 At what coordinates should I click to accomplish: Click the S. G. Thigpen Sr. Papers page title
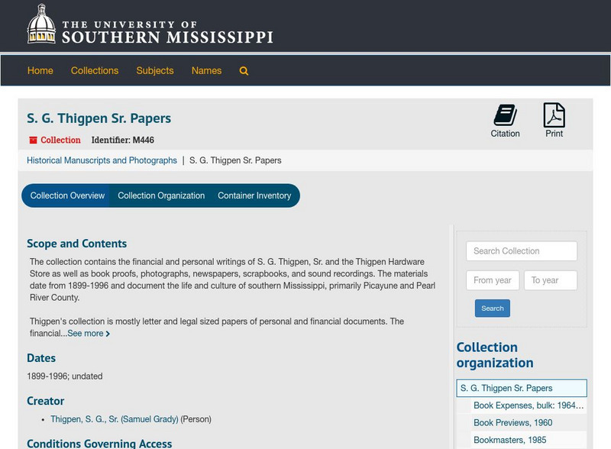[99, 118]
